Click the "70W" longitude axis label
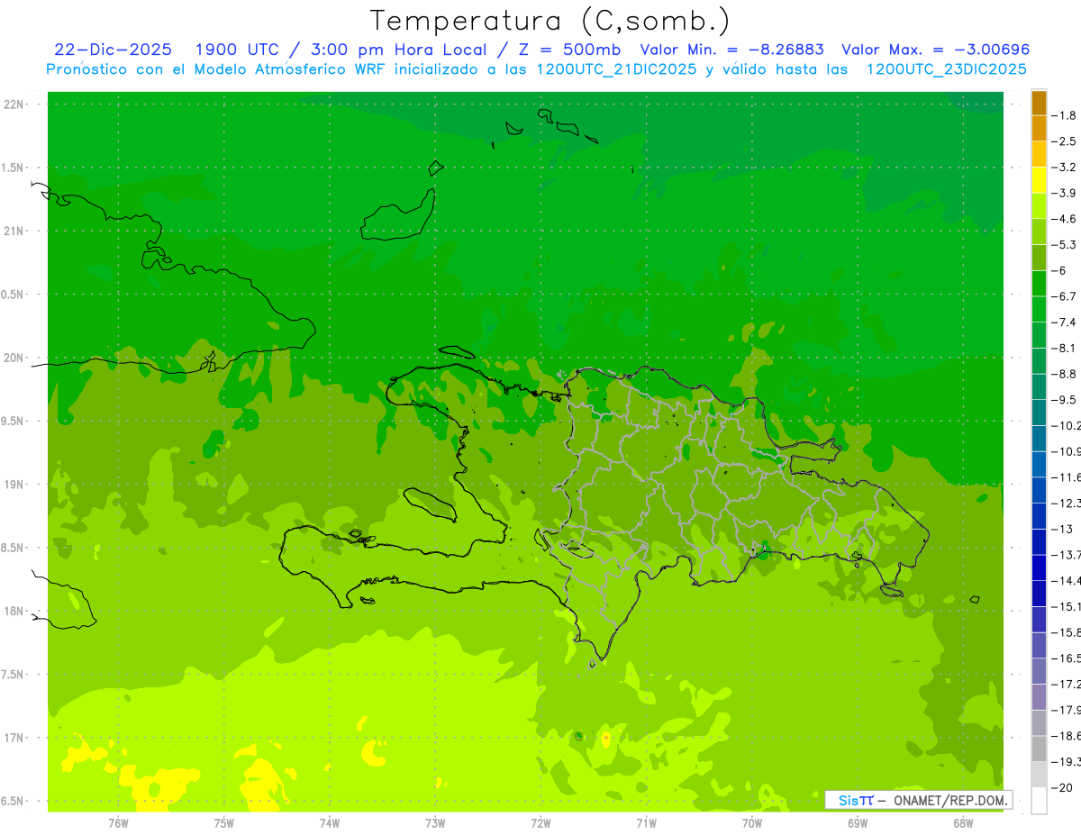The height and width of the screenshot is (835, 1081). 752,823
